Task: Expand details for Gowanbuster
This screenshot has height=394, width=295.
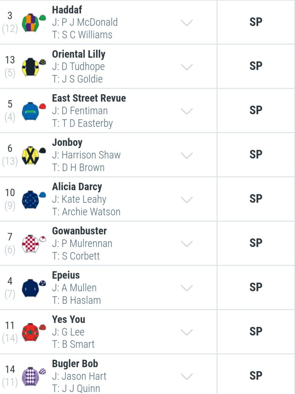Action: (187, 244)
